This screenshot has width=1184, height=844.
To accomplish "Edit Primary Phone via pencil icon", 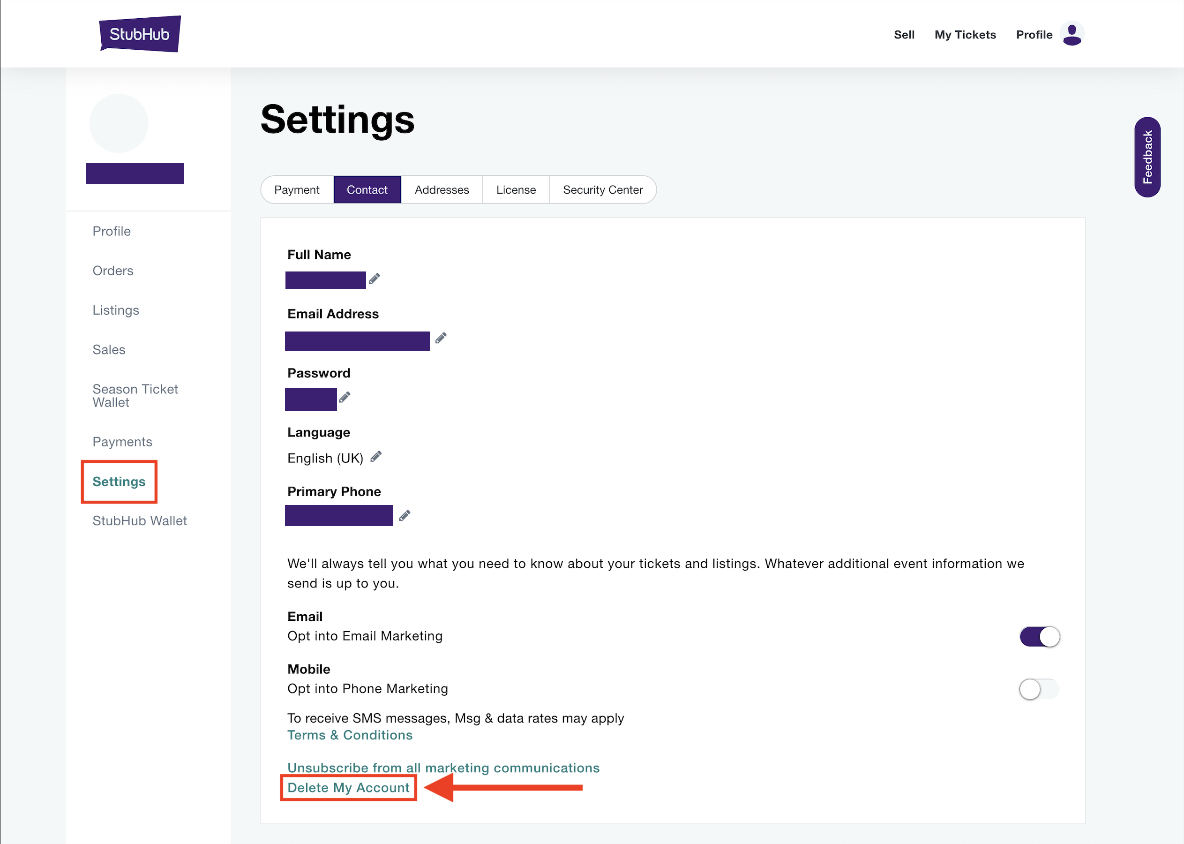I will click(x=405, y=516).
